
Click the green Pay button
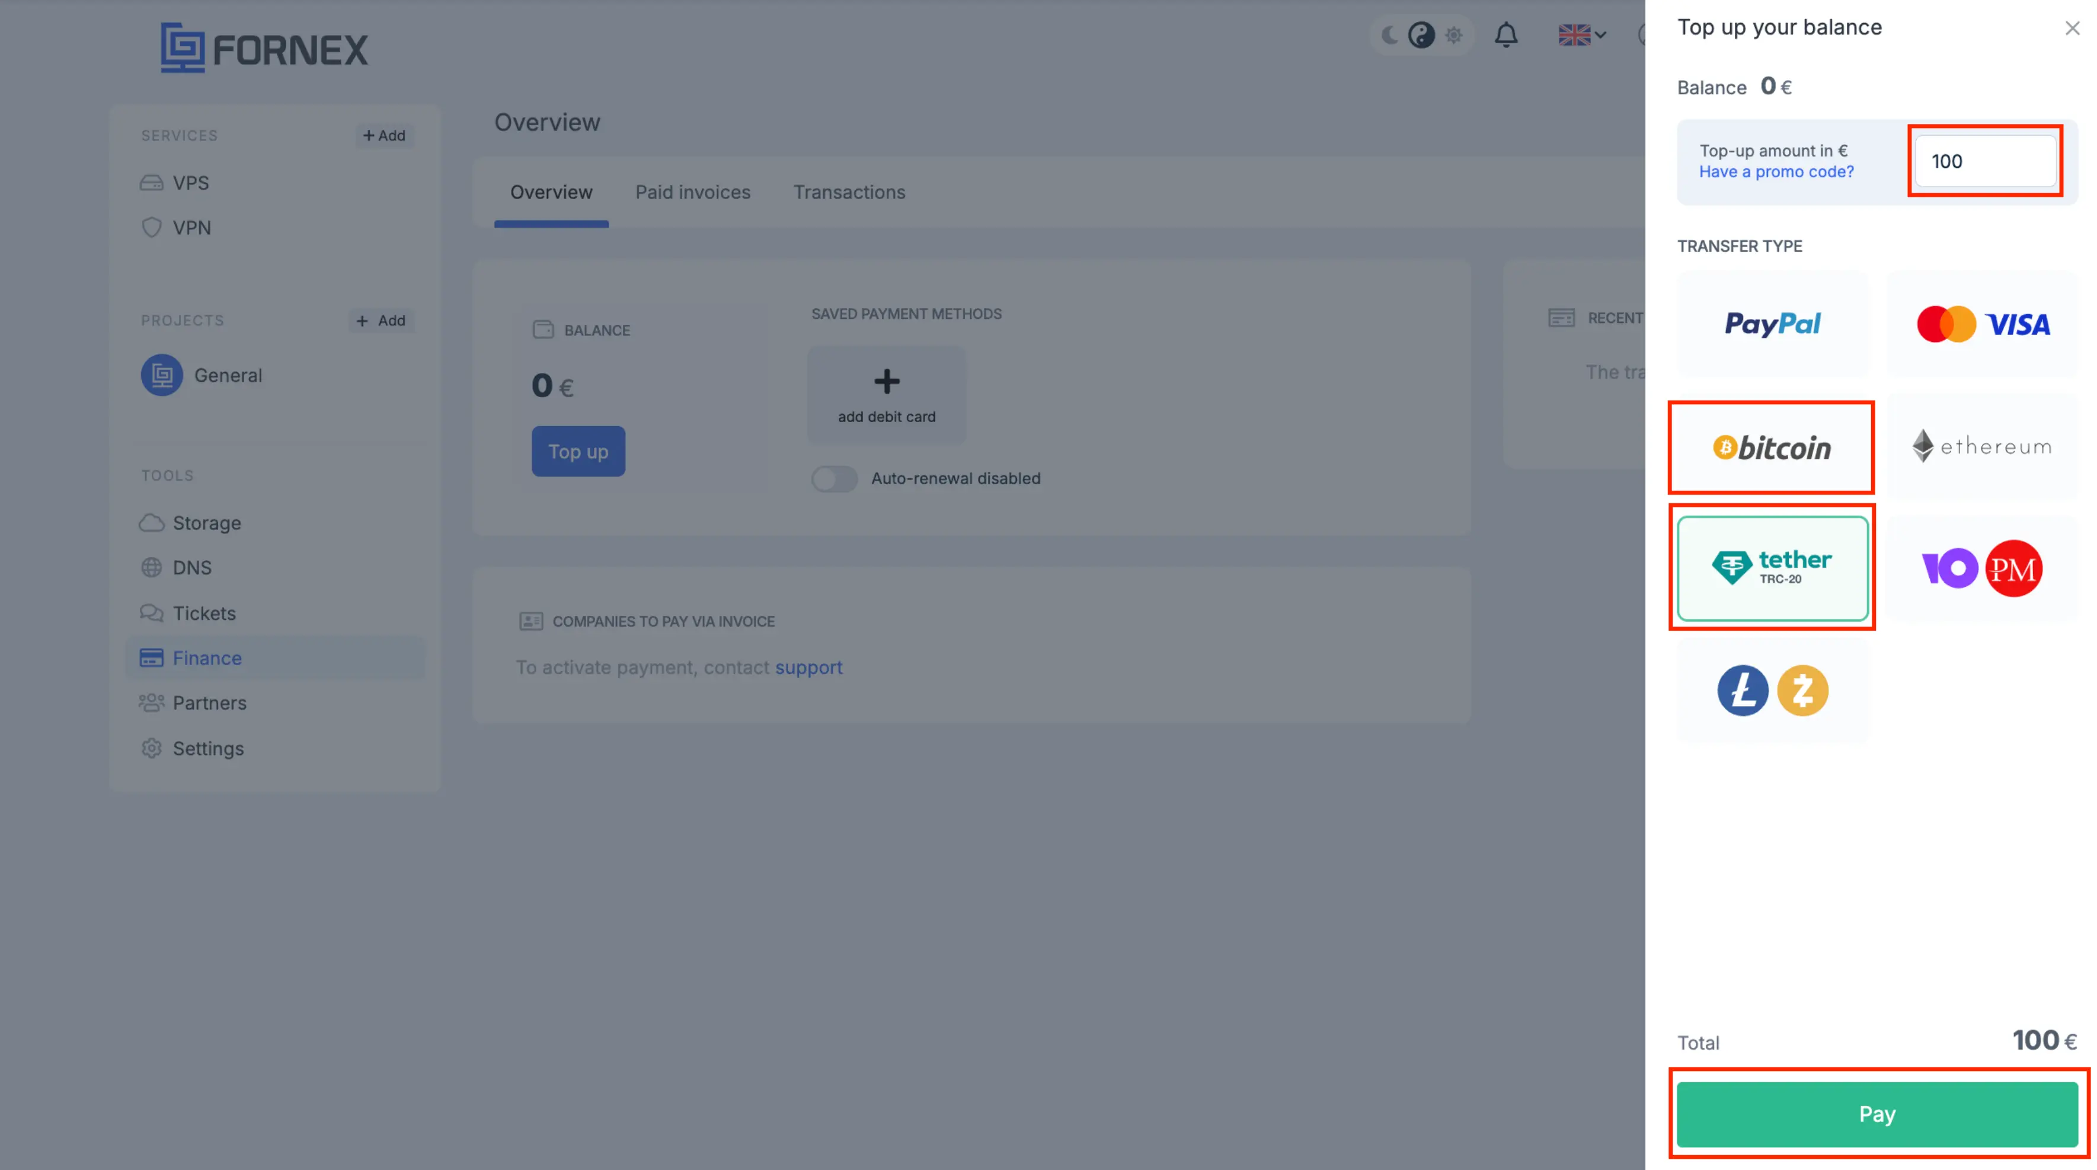point(1877,1114)
